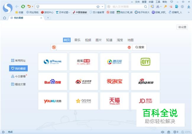The width and height of the screenshot is (192, 134).
Task: Toggle the status bar sidebar play icon
Action: tap(4, 132)
